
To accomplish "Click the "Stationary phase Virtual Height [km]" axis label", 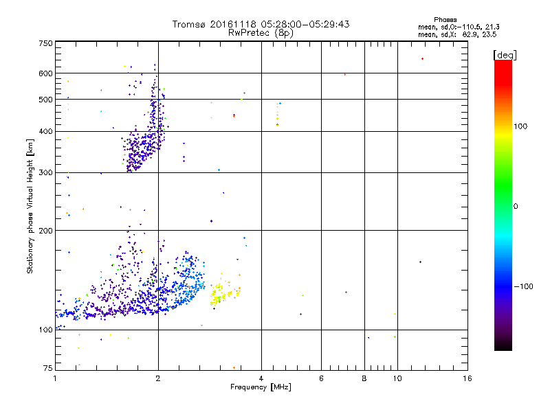I will click(30, 206).
